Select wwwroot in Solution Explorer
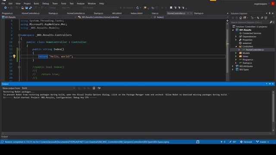 pos(247,43)
